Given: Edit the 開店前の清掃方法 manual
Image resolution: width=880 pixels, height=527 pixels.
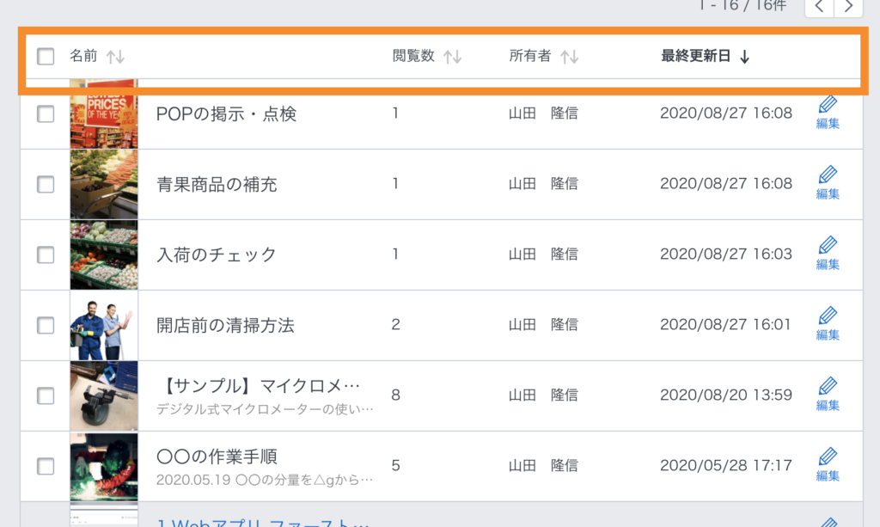Looking at the screenshot, I should pyautogui.click(x=828, y=323).
